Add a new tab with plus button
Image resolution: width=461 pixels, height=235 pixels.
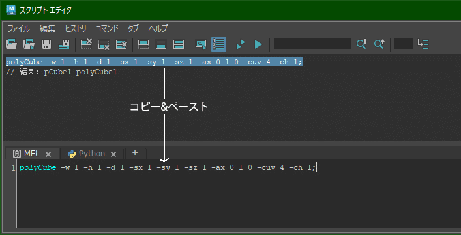pyautogui.click(x=135, y=153)
